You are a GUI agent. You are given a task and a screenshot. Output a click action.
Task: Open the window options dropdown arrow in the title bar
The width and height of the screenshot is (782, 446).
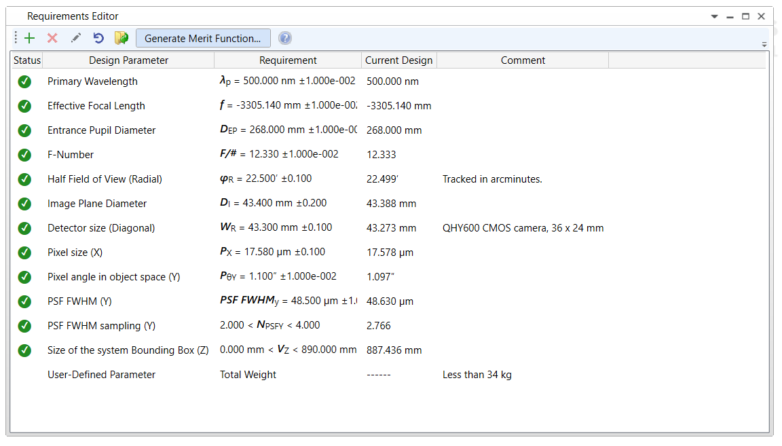point(714,16)
